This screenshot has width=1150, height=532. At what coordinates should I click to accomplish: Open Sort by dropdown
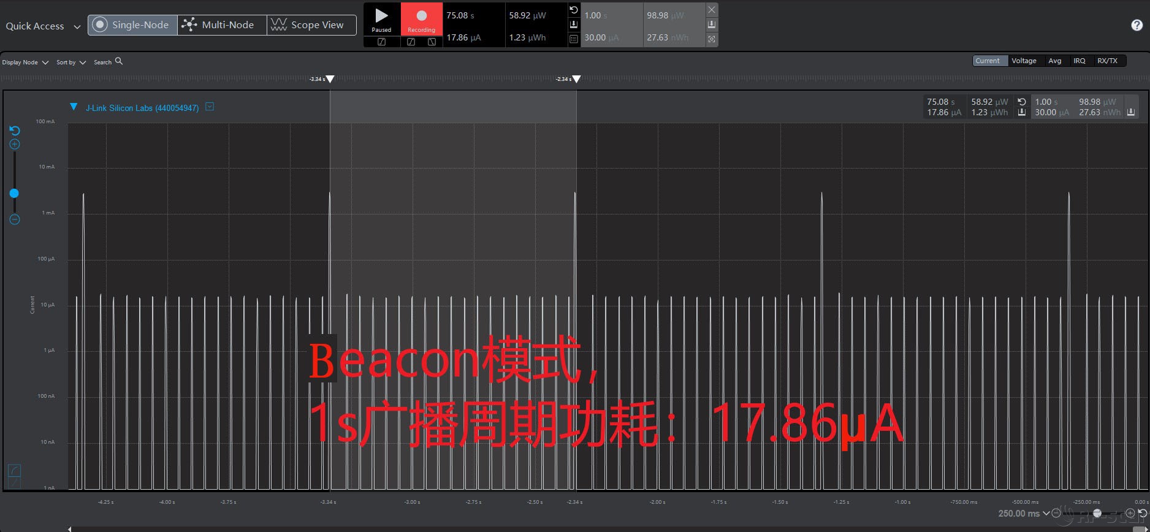pos(71,62)
